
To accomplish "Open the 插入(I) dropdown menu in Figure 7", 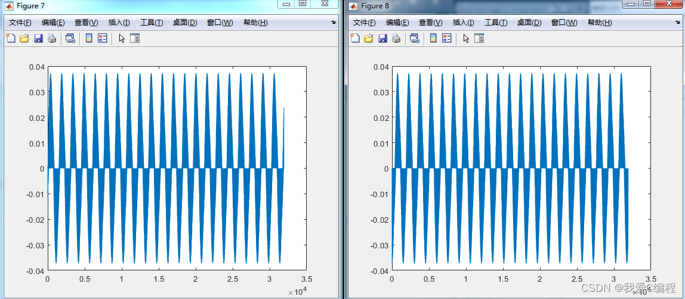I will [x=119, y=23].
